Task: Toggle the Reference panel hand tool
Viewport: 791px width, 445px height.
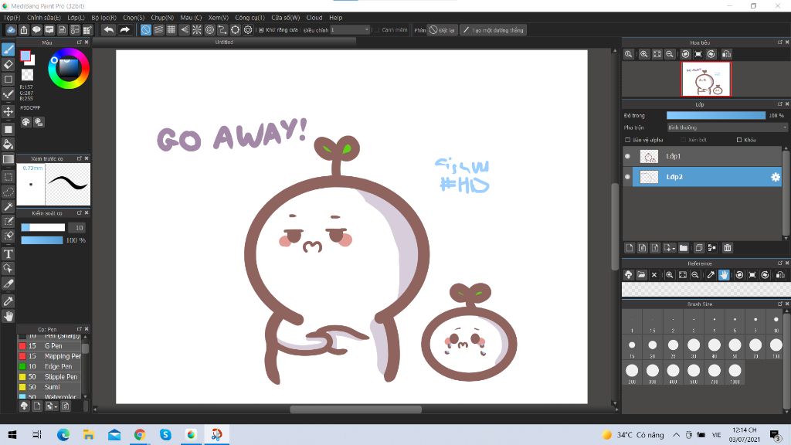Action: pyautogui.click(x=723, y=275)
